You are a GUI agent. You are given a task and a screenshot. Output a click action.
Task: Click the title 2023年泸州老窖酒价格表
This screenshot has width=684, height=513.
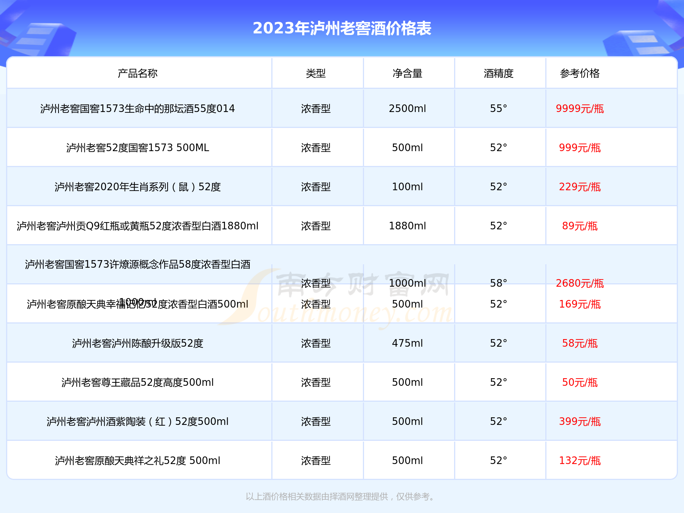[x=342, y=28]
